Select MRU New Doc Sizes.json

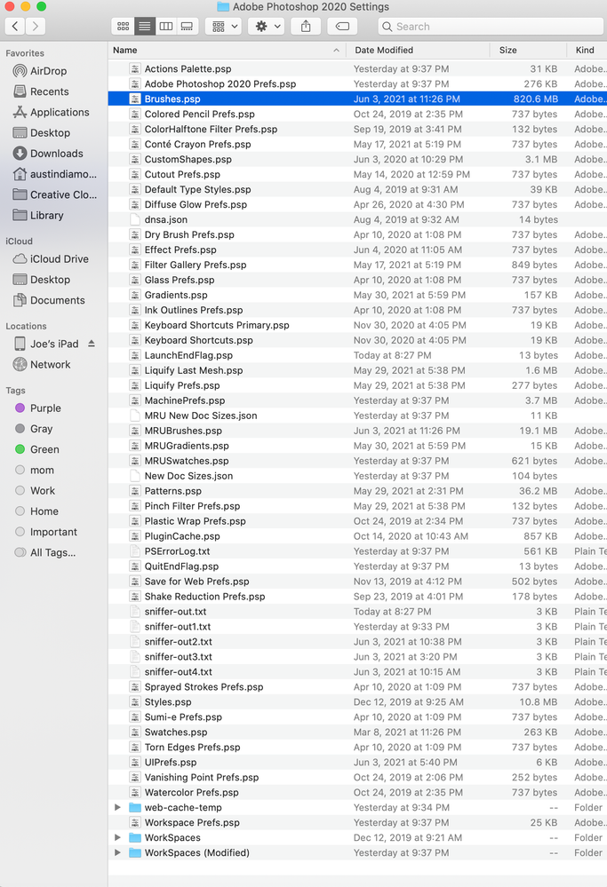pos(357,416)
